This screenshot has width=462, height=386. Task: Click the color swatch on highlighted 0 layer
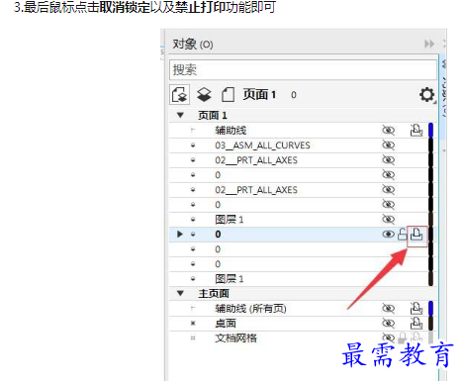point(430,235)
